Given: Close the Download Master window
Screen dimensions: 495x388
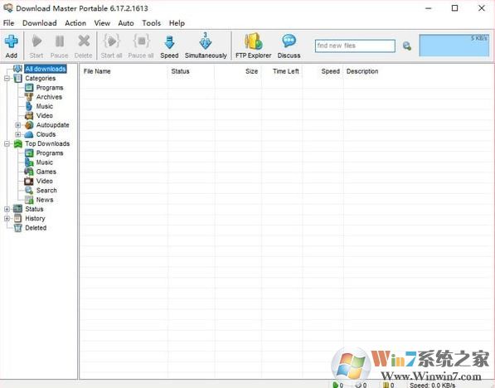Looking at the screenshot, I should [x=482, y=8].
